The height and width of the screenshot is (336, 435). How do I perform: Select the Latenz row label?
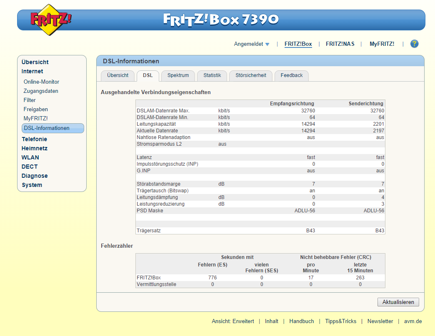click(144, 157)
